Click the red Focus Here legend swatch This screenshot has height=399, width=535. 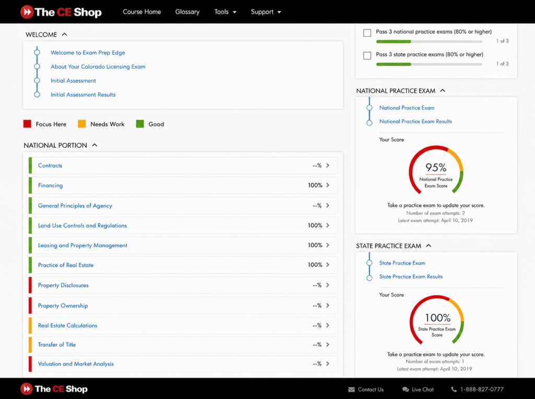27,124
